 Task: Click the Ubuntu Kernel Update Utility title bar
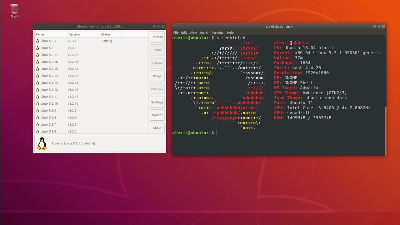click(99, 27)
